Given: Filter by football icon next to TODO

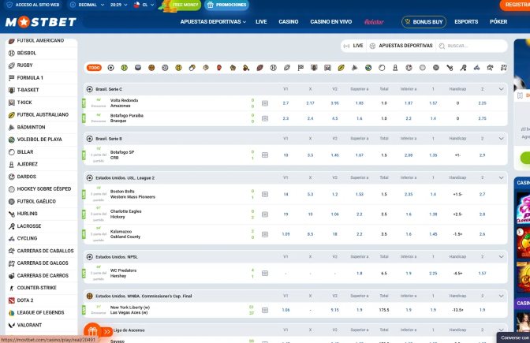Looking at the screenshot, I should [111, 68].
